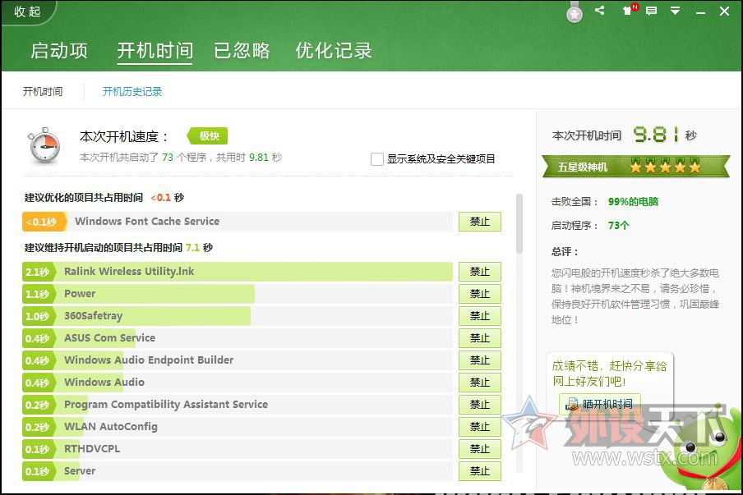
Task: Disable Windows Font Cache Service via 禁止
Action: click(479, 222)
